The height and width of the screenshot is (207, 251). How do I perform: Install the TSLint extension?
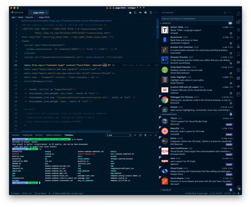pyautogui.click(x=229, y=125)
